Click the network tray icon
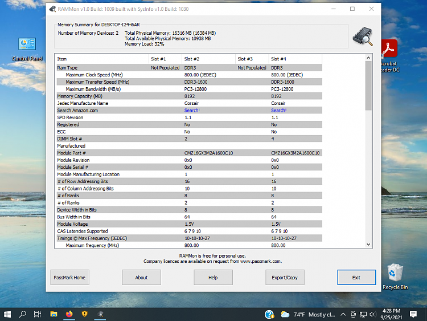 pyautogui.click(x=363, y=315)
